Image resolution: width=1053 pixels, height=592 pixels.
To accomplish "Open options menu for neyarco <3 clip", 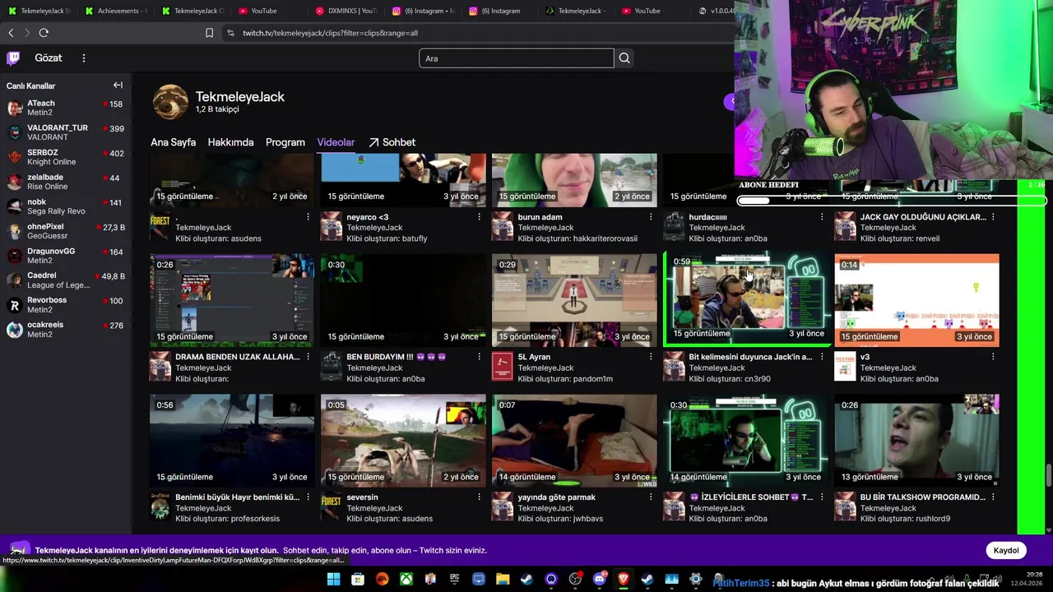I will point(480,217).
